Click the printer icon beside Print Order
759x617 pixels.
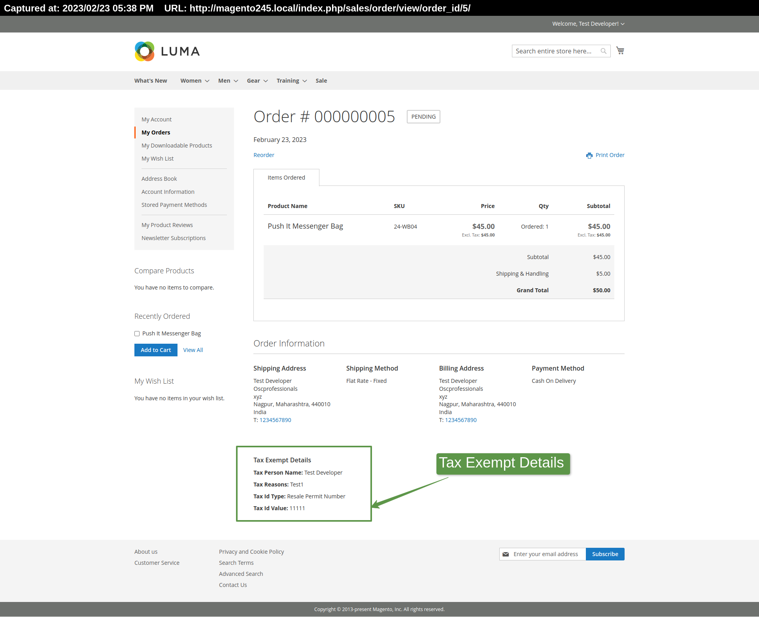point(589,155)
